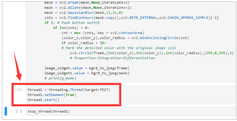Click the [10] execution count prompt

point(19,90)
